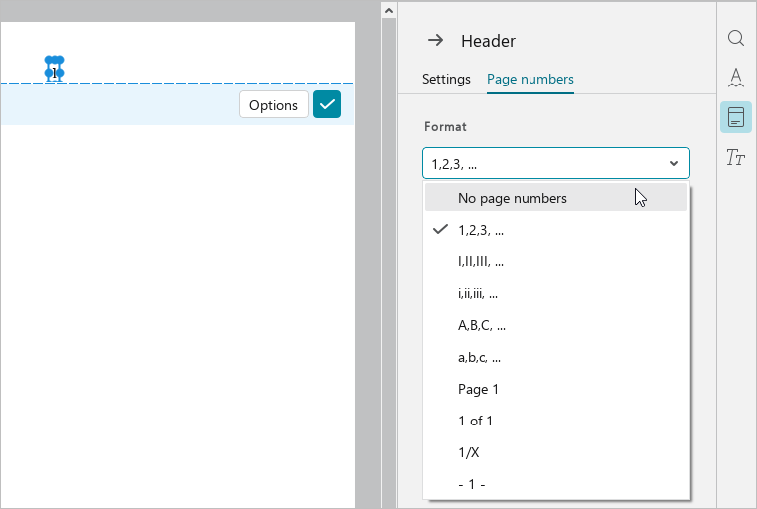Select the Page 1 format
This screenshot has width=757, height=509.
point(556,390)
